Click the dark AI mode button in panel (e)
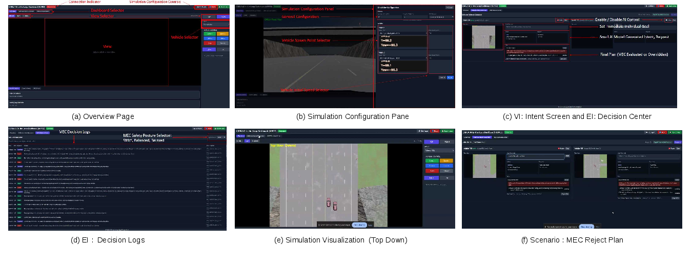The width and height of the screenshot is (692, 263). tap(447, 178)
